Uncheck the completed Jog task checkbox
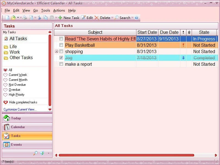This screenshot has width=220, height=165. pyautogui.click(x=61, y=58)
